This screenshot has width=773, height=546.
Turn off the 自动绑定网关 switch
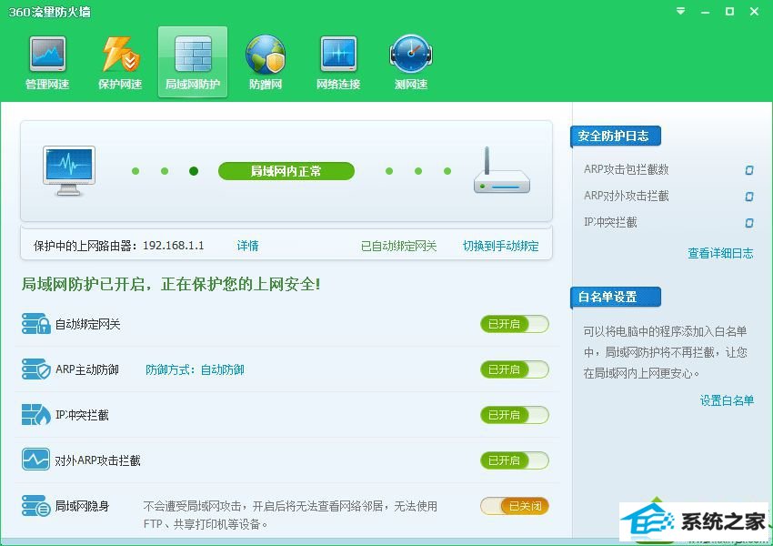pyautogui.click(x=514, y=324)
